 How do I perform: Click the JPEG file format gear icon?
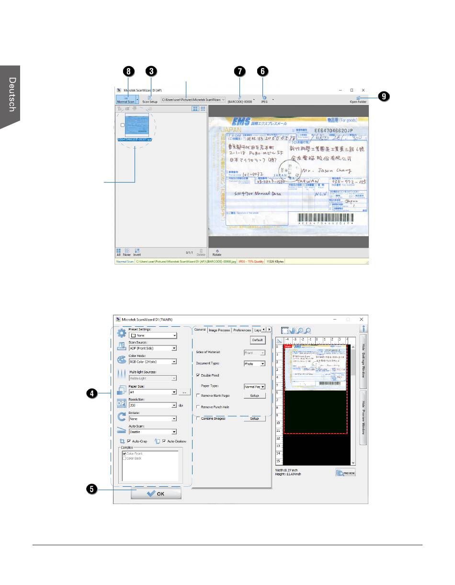264,98
